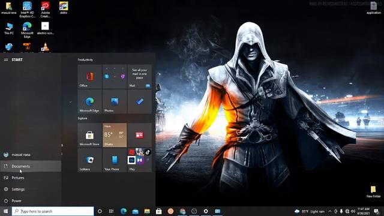Expand the START hamburger menu

tap(6, 60)
